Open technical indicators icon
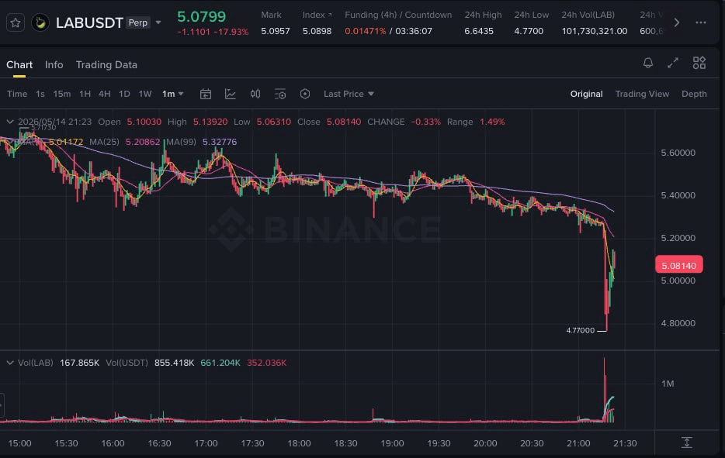This screenshot has height=458, width=725. point(231,95)
